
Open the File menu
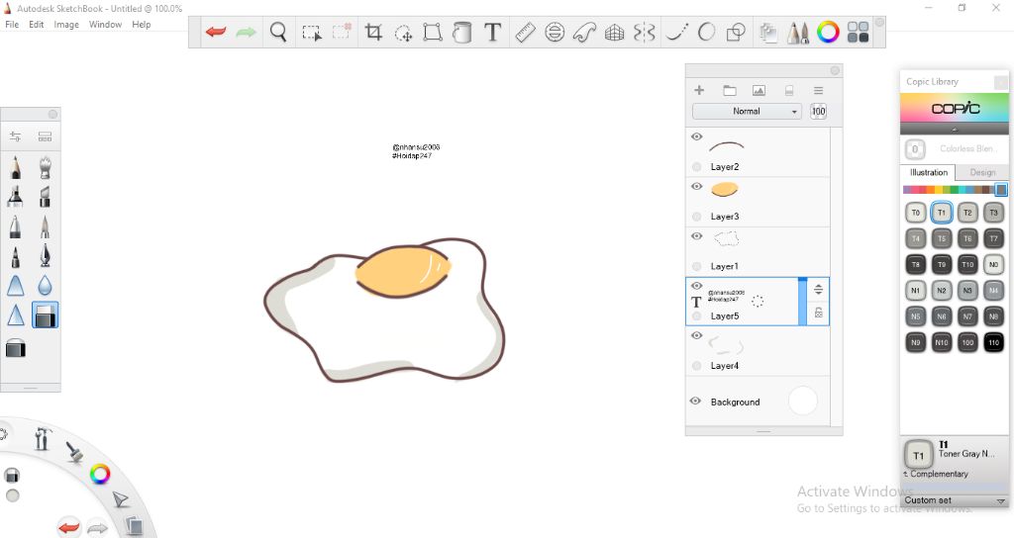(x=12, y=25)
